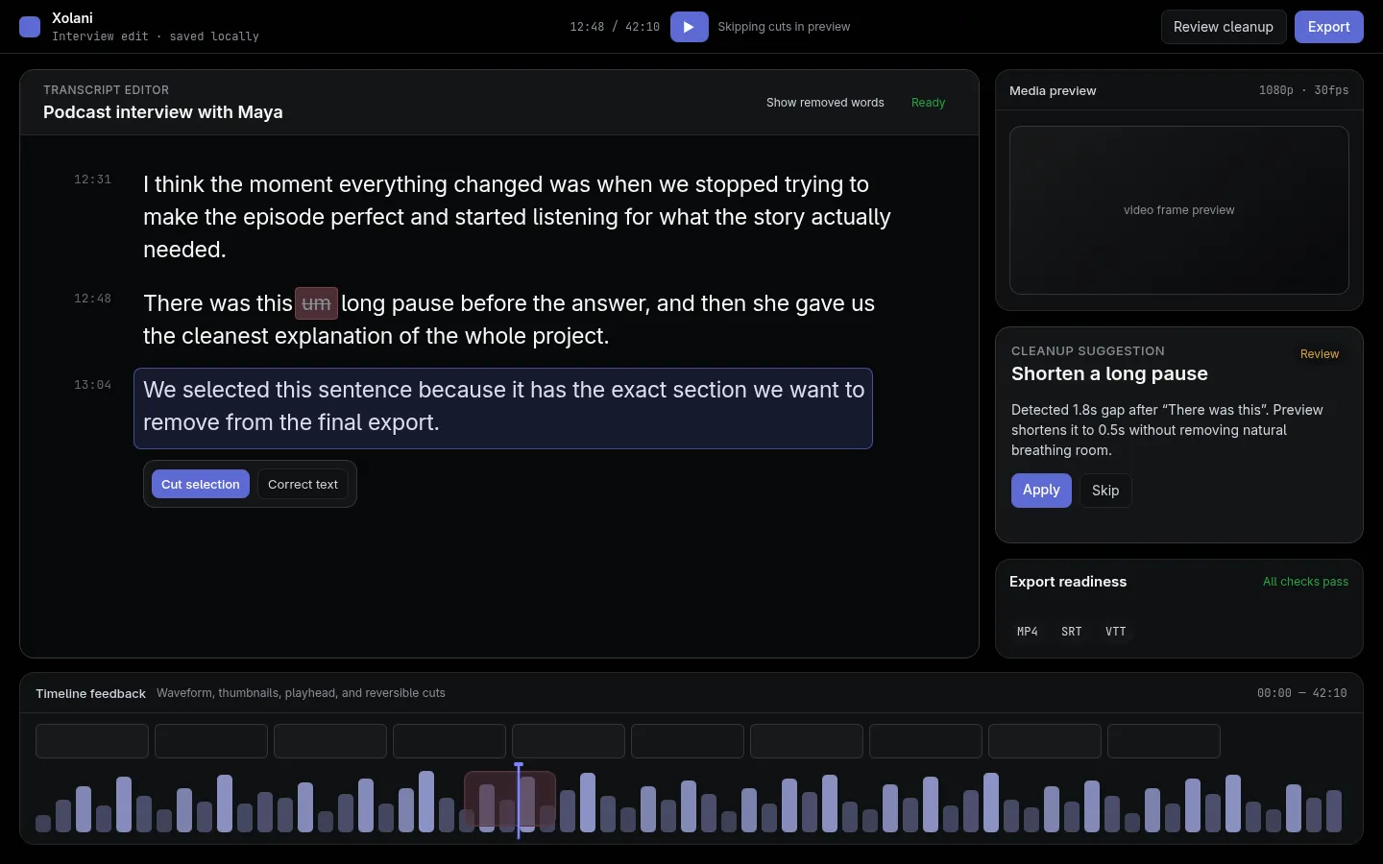Skip the cleanup suggestion
The image size is (1383, 864).
coord(1105,491)
